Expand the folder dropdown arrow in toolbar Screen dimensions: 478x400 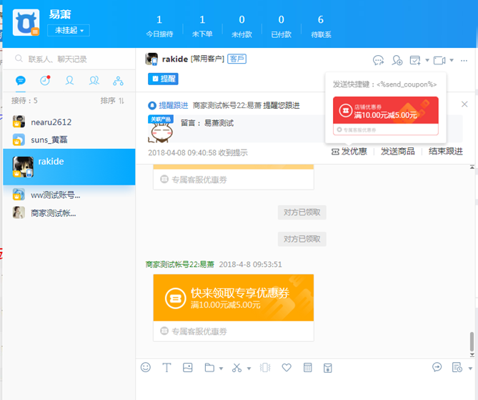(x=221, y=369)
